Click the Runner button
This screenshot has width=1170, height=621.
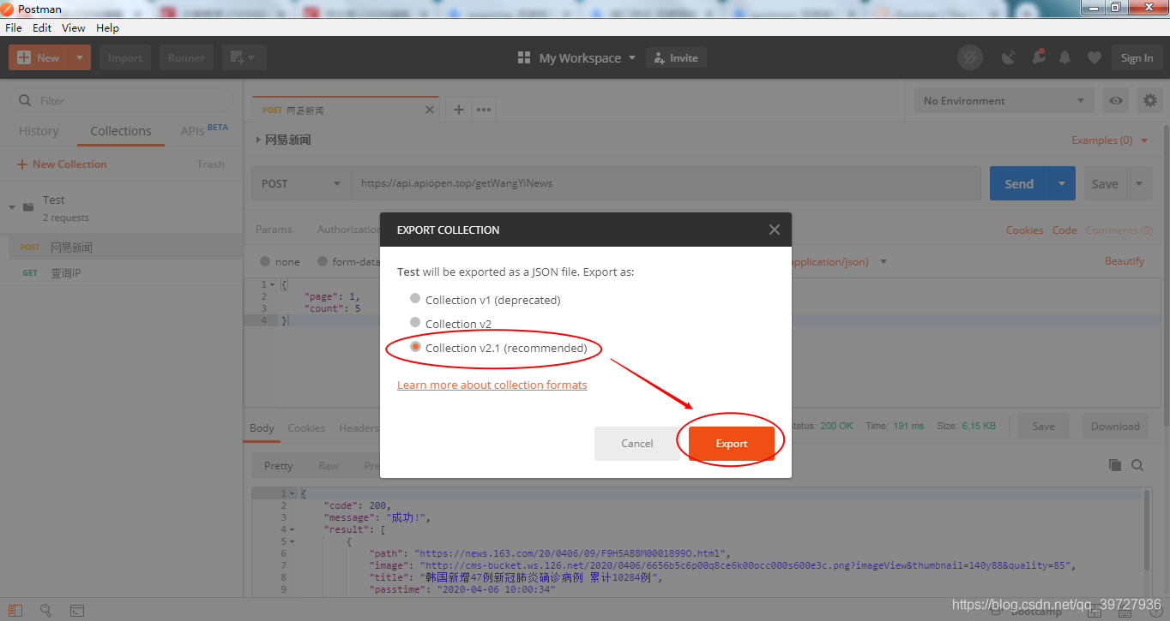click(186, 57)
